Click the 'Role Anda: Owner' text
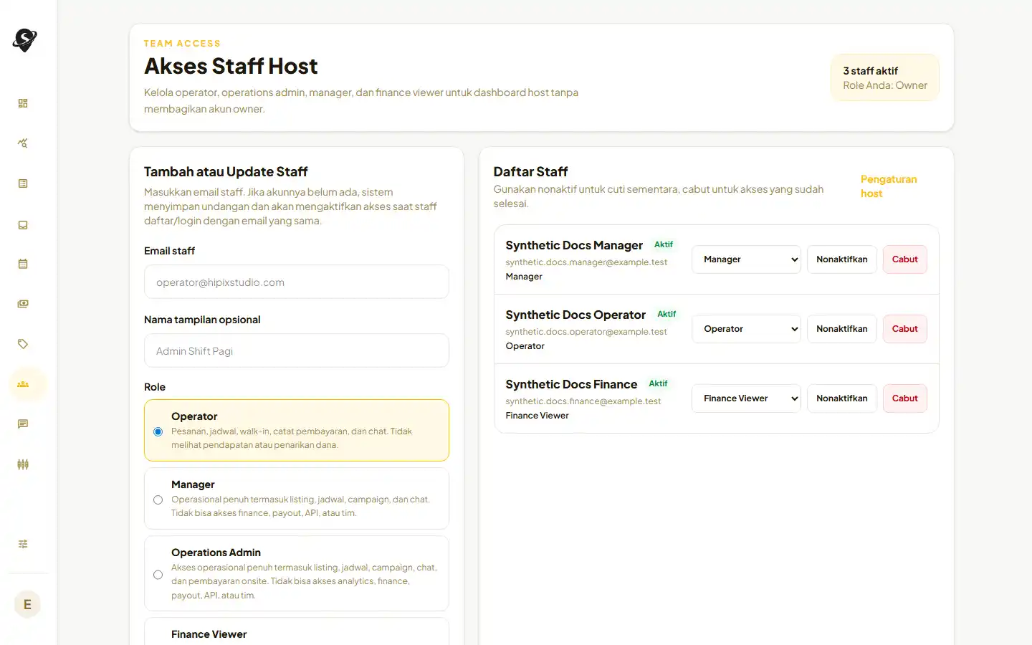 [x=885, y=85]
